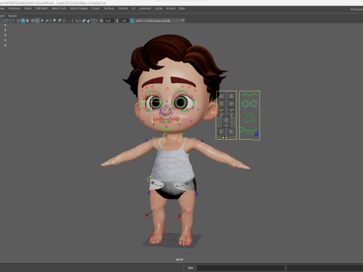This screenshot has height=272, width=363.
Task: Select the top-right square control in facial slider panel
Action: [231, 96]
